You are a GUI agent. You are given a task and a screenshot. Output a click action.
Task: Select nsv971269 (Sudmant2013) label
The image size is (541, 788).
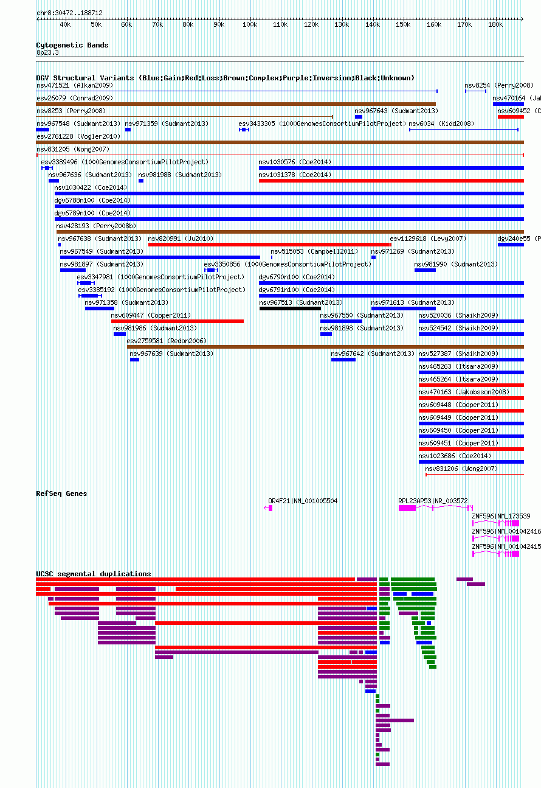[x=413, y=252]
